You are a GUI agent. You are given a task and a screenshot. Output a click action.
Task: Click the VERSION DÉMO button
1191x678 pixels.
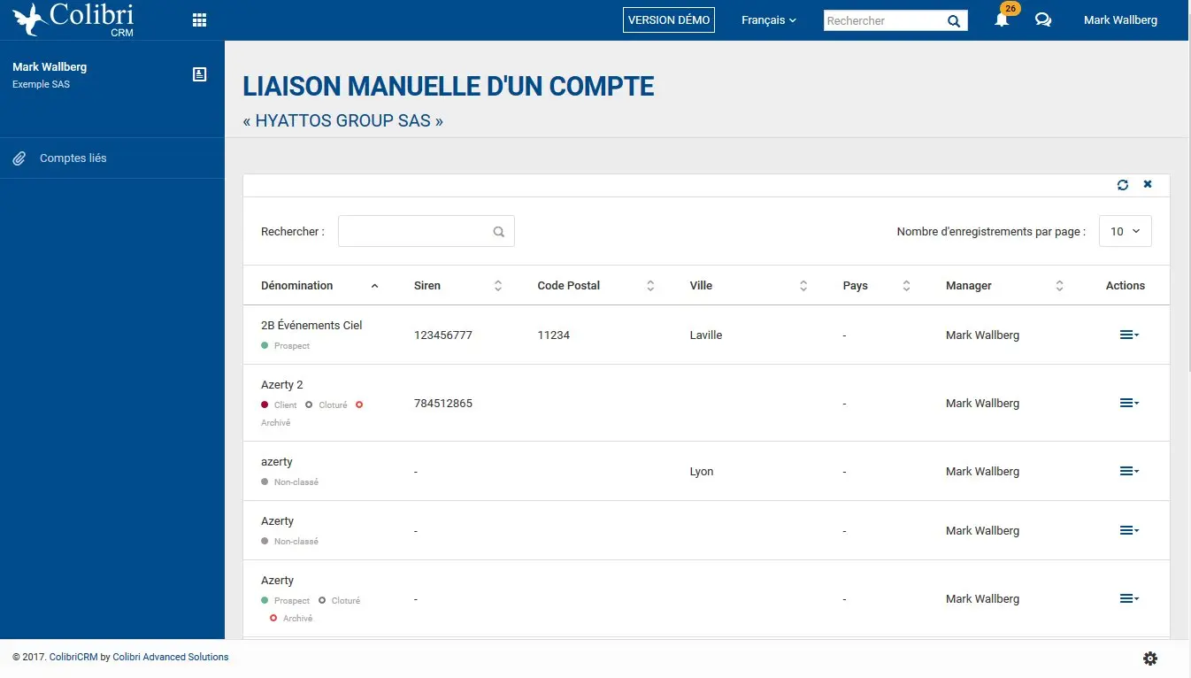coord(668,20)
